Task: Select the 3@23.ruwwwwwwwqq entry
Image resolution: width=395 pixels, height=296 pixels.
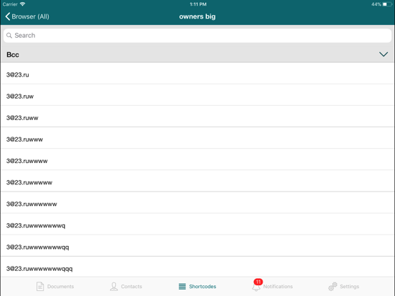Action: [x=197, y=247]
